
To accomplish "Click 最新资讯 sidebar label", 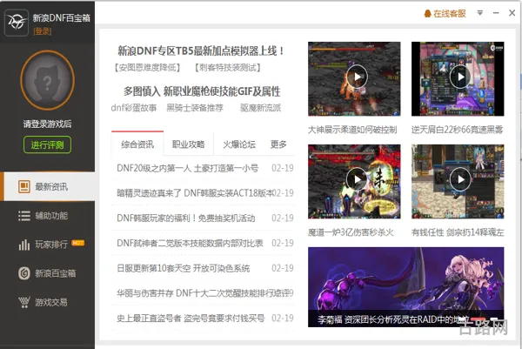I will (x=51, y=187).
